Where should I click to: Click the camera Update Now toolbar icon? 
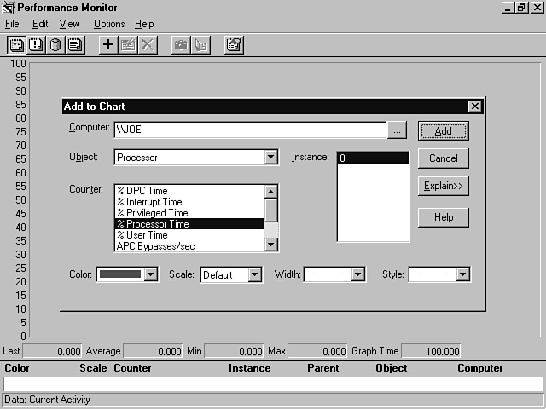tap(181, 45)
